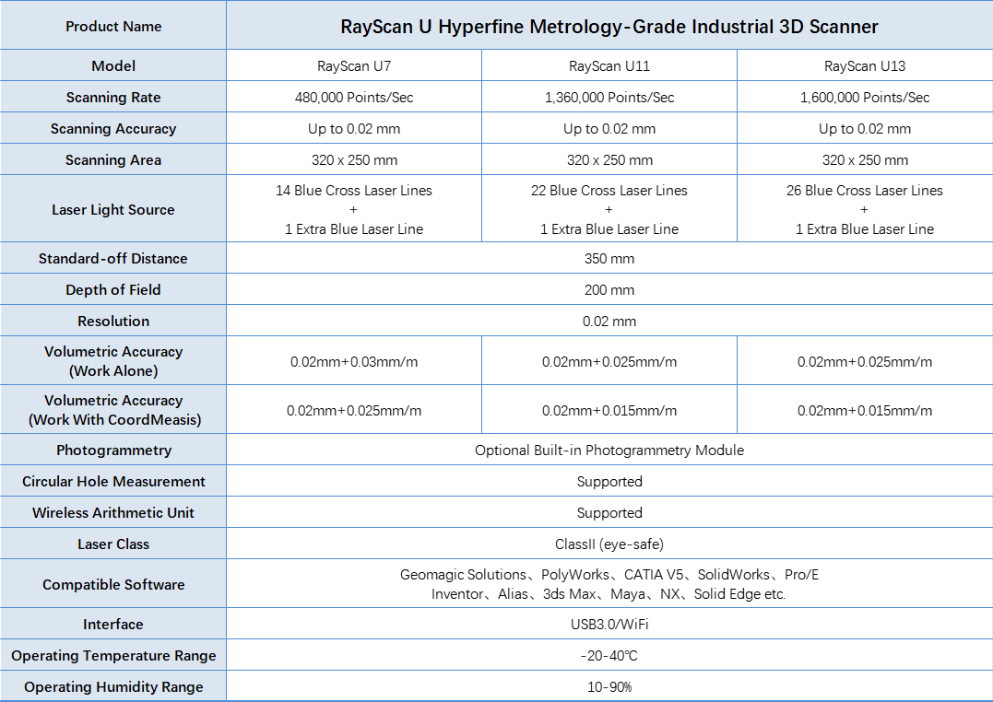
Task: Click RayScan U13 Work Alone accuracy "0.02mm+0.025mm/m"
Action: pyautogui.click(x=865, y=361)
